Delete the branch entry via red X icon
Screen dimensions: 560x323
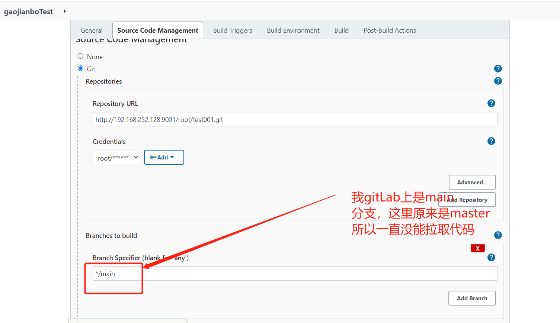click(x=478, y=248)
